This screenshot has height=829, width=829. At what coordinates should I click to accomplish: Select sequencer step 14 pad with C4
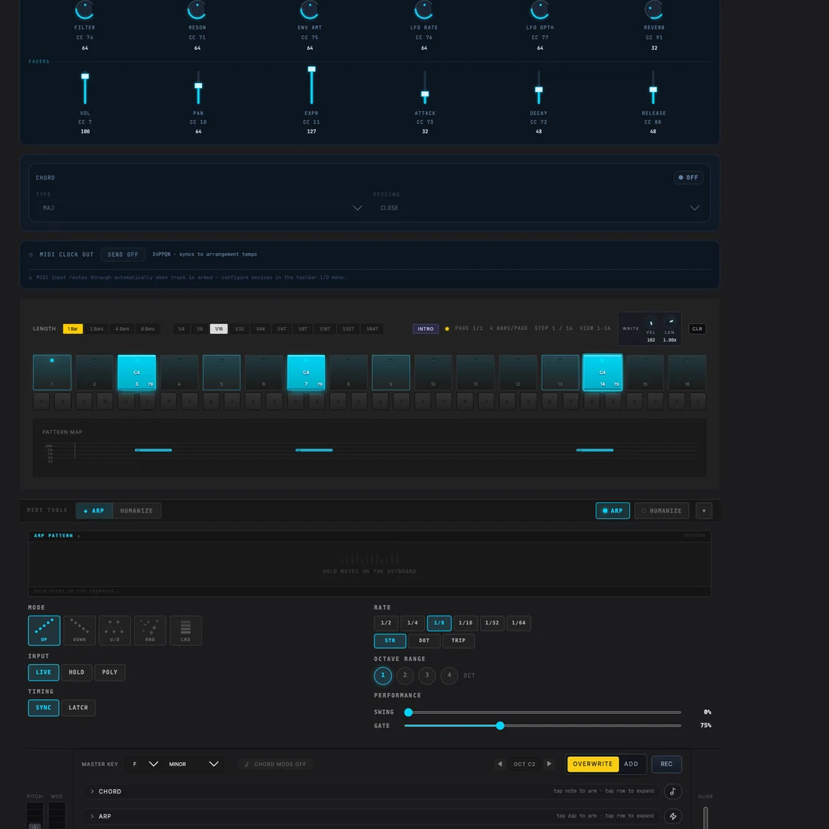tap(603, 373)
